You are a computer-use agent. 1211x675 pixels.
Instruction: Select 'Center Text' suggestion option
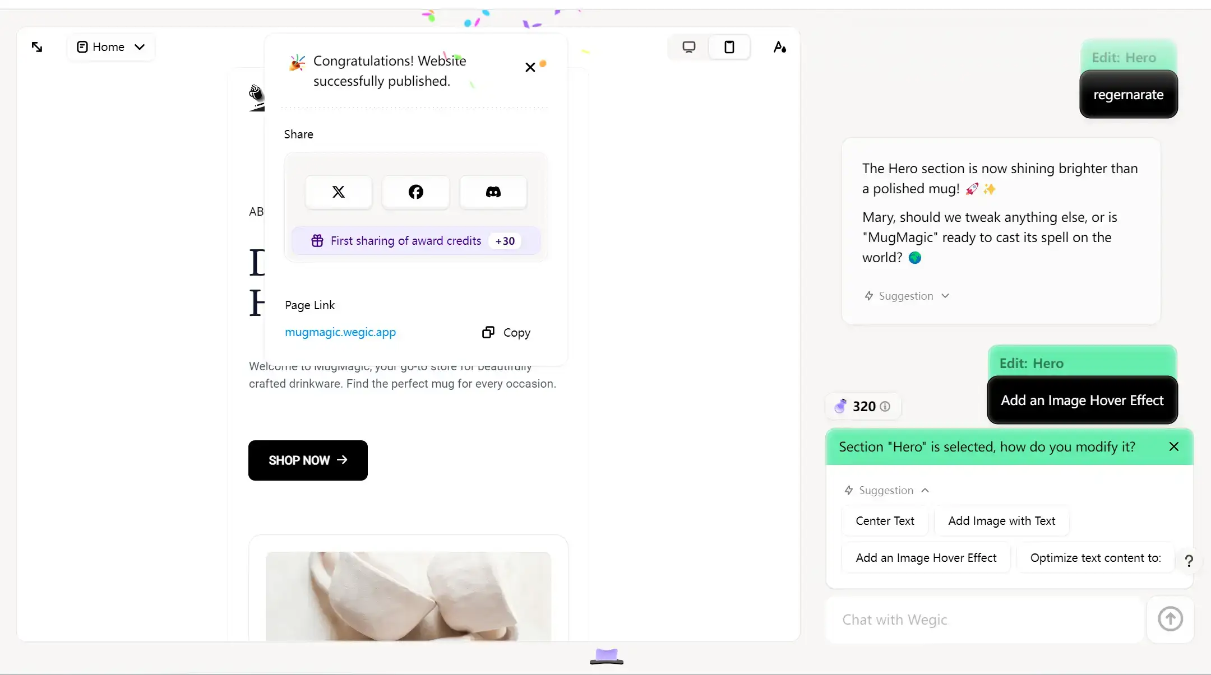point(885,519)
